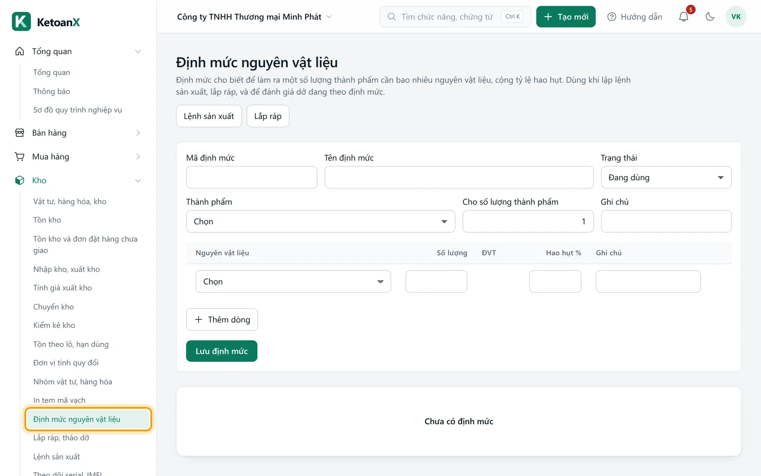Select Định mức nguyên vật liệu item
Viewport: 761px width, 476px height.
click(88, 419)
